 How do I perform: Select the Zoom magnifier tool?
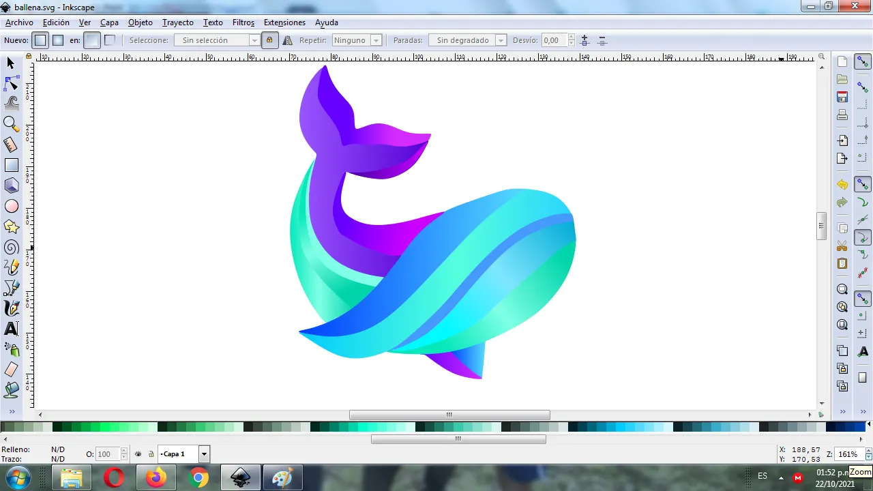[11, 124]
